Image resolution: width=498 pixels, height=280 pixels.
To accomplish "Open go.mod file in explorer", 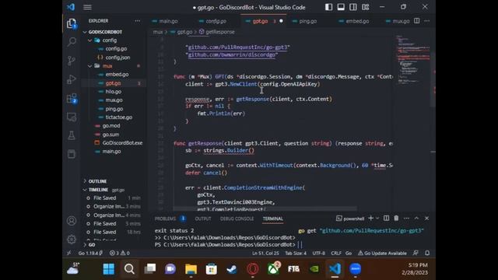I will coord(111,126).
